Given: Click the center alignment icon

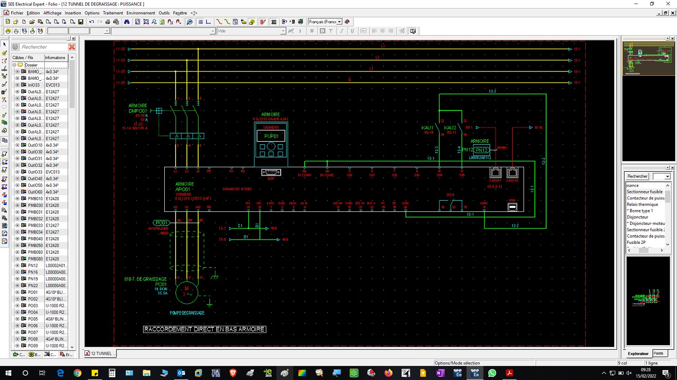Looking at the screenshot, I should (382, 31).
